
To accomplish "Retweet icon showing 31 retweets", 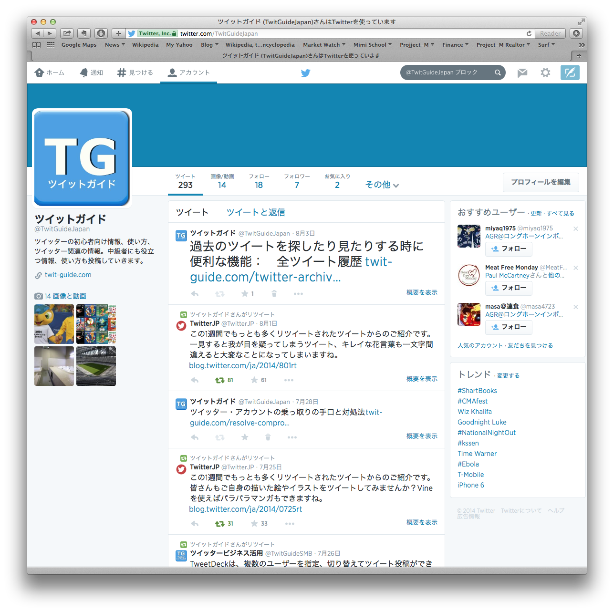I will 219,524.
